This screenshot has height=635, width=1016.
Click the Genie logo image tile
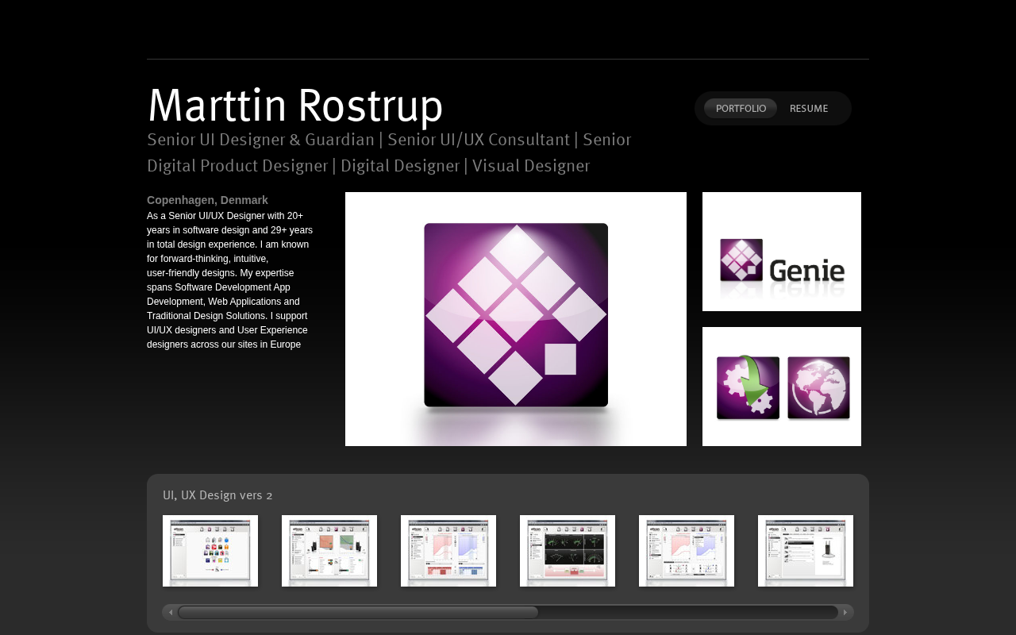tap(782, 252)
